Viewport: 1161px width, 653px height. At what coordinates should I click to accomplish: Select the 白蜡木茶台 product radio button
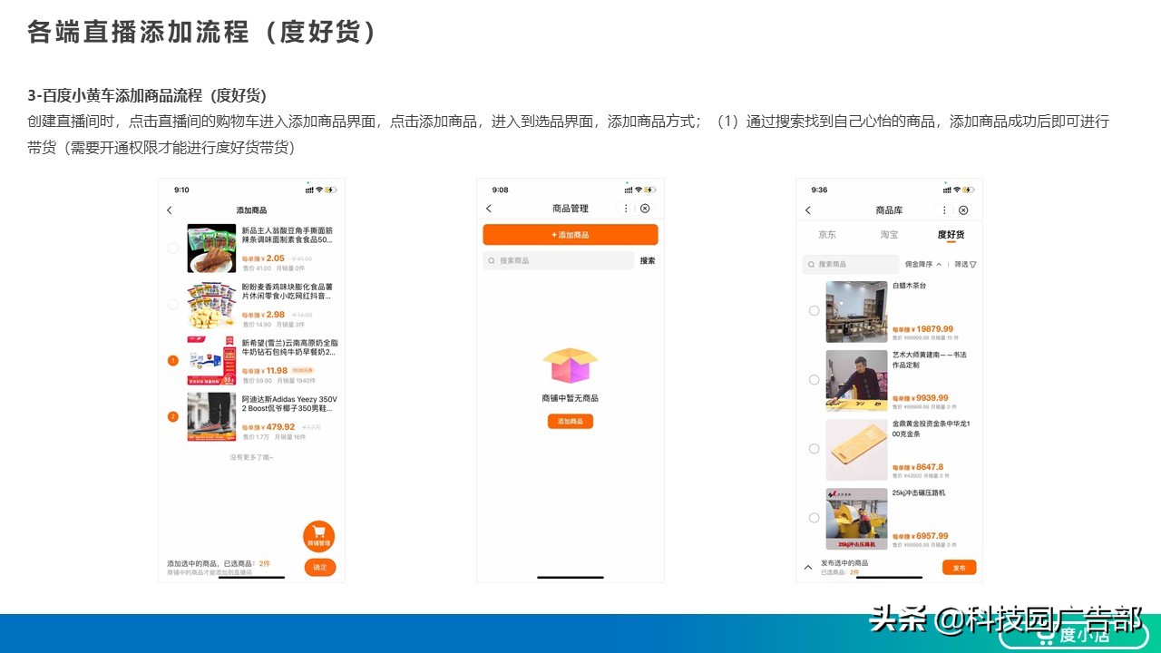[x=814, y=311]
